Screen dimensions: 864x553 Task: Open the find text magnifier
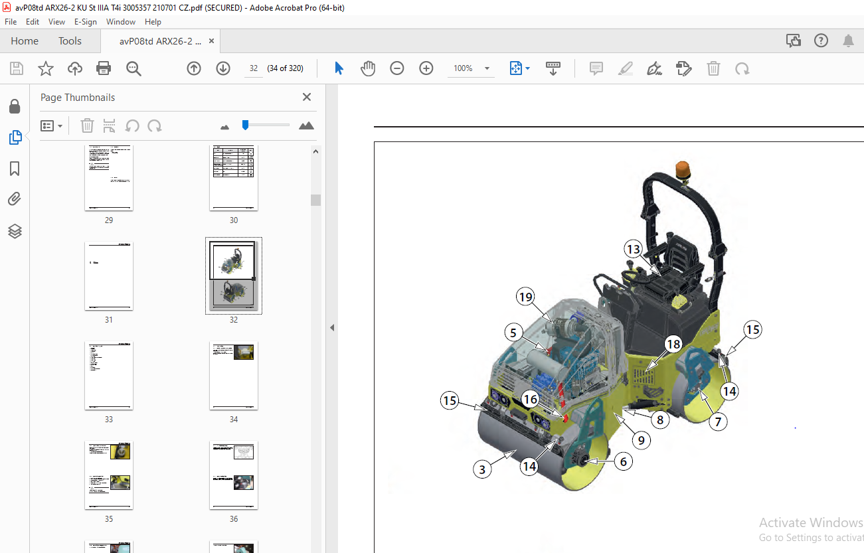133,68
